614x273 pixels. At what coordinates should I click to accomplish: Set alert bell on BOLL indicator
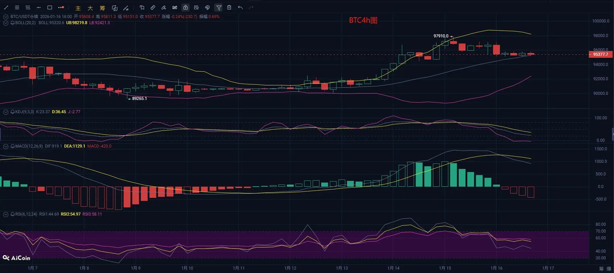point(13,23)
